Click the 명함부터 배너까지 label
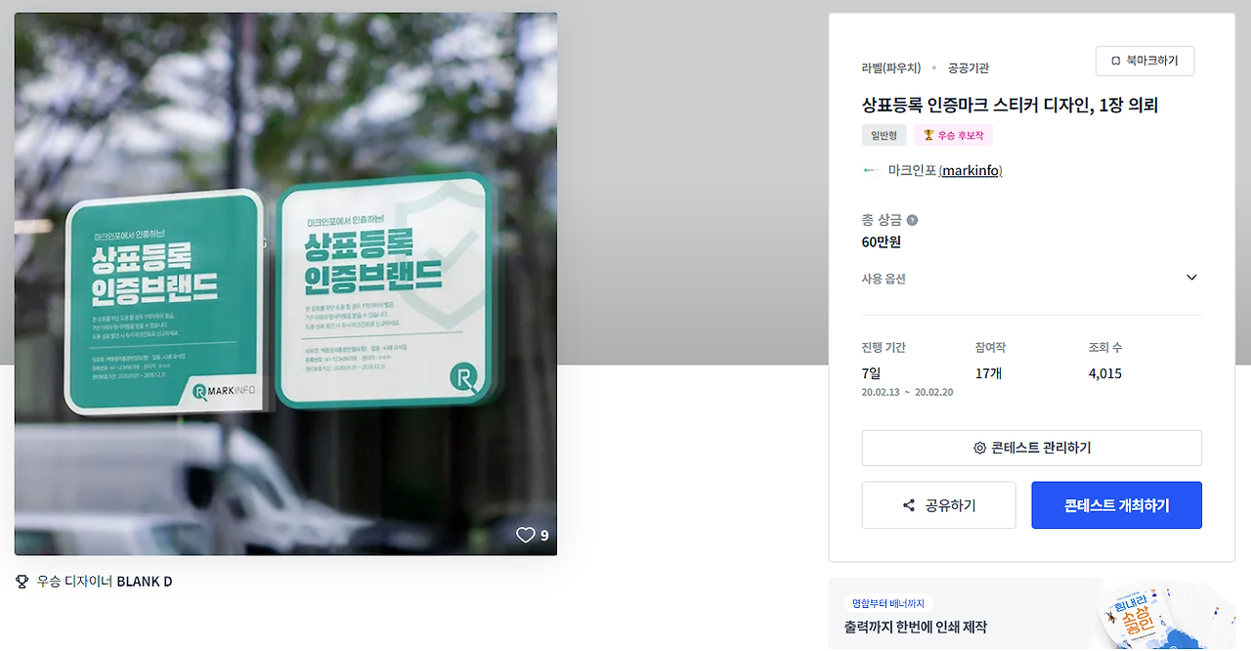Image resolution: width=1251 pixels, height=651 pixels. [x=889, y=603]
